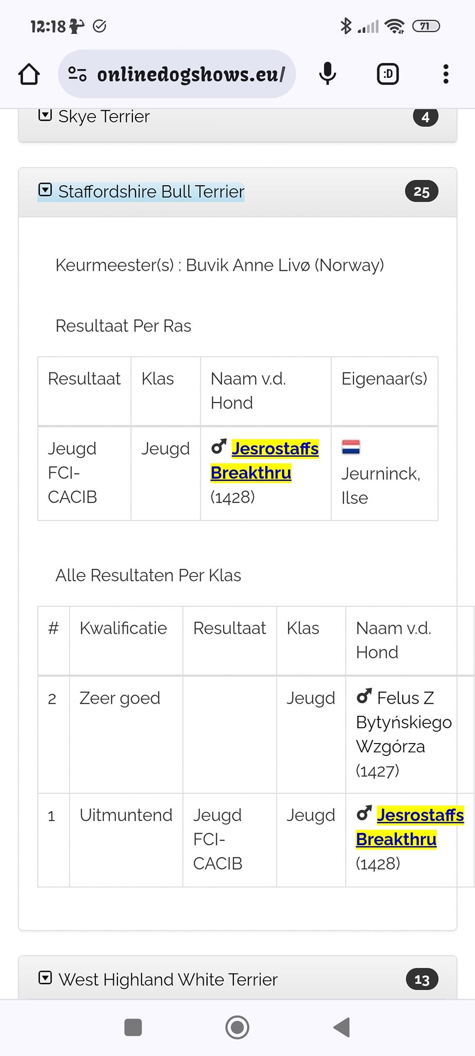Tap the browser home icon
The height and width of the screenshot is (1056, 475).
coord(29,74)
